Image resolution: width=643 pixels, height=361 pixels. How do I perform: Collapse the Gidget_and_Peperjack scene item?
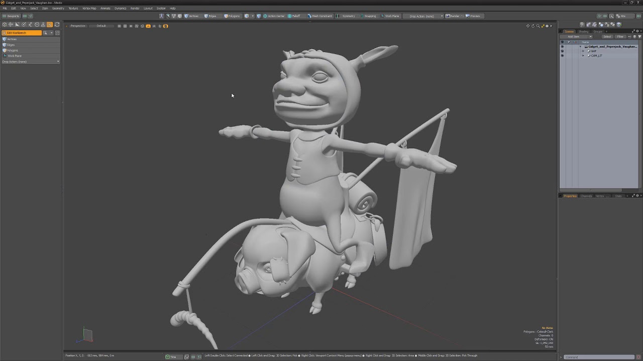[x=580, y=47]
